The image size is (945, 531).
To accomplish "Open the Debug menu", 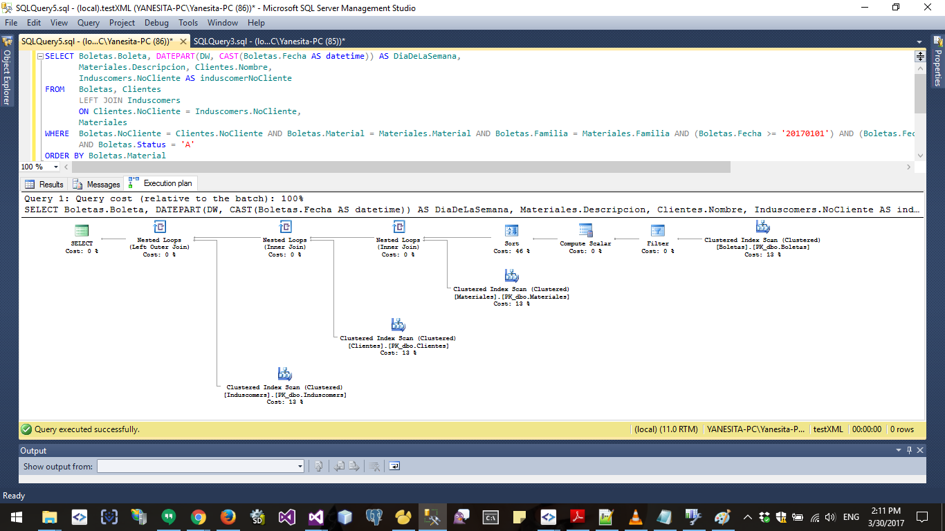I will pos(156,23).
